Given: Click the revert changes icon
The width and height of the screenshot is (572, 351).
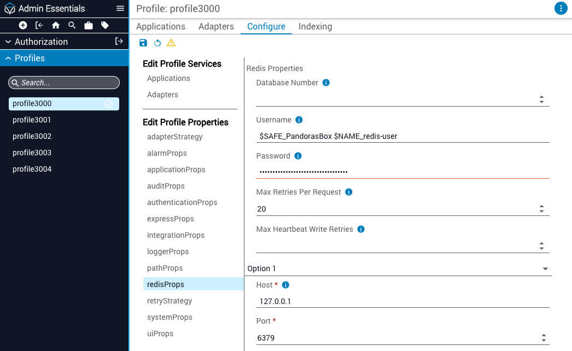Looking at the screenshot, I should [x=157, y=43].
